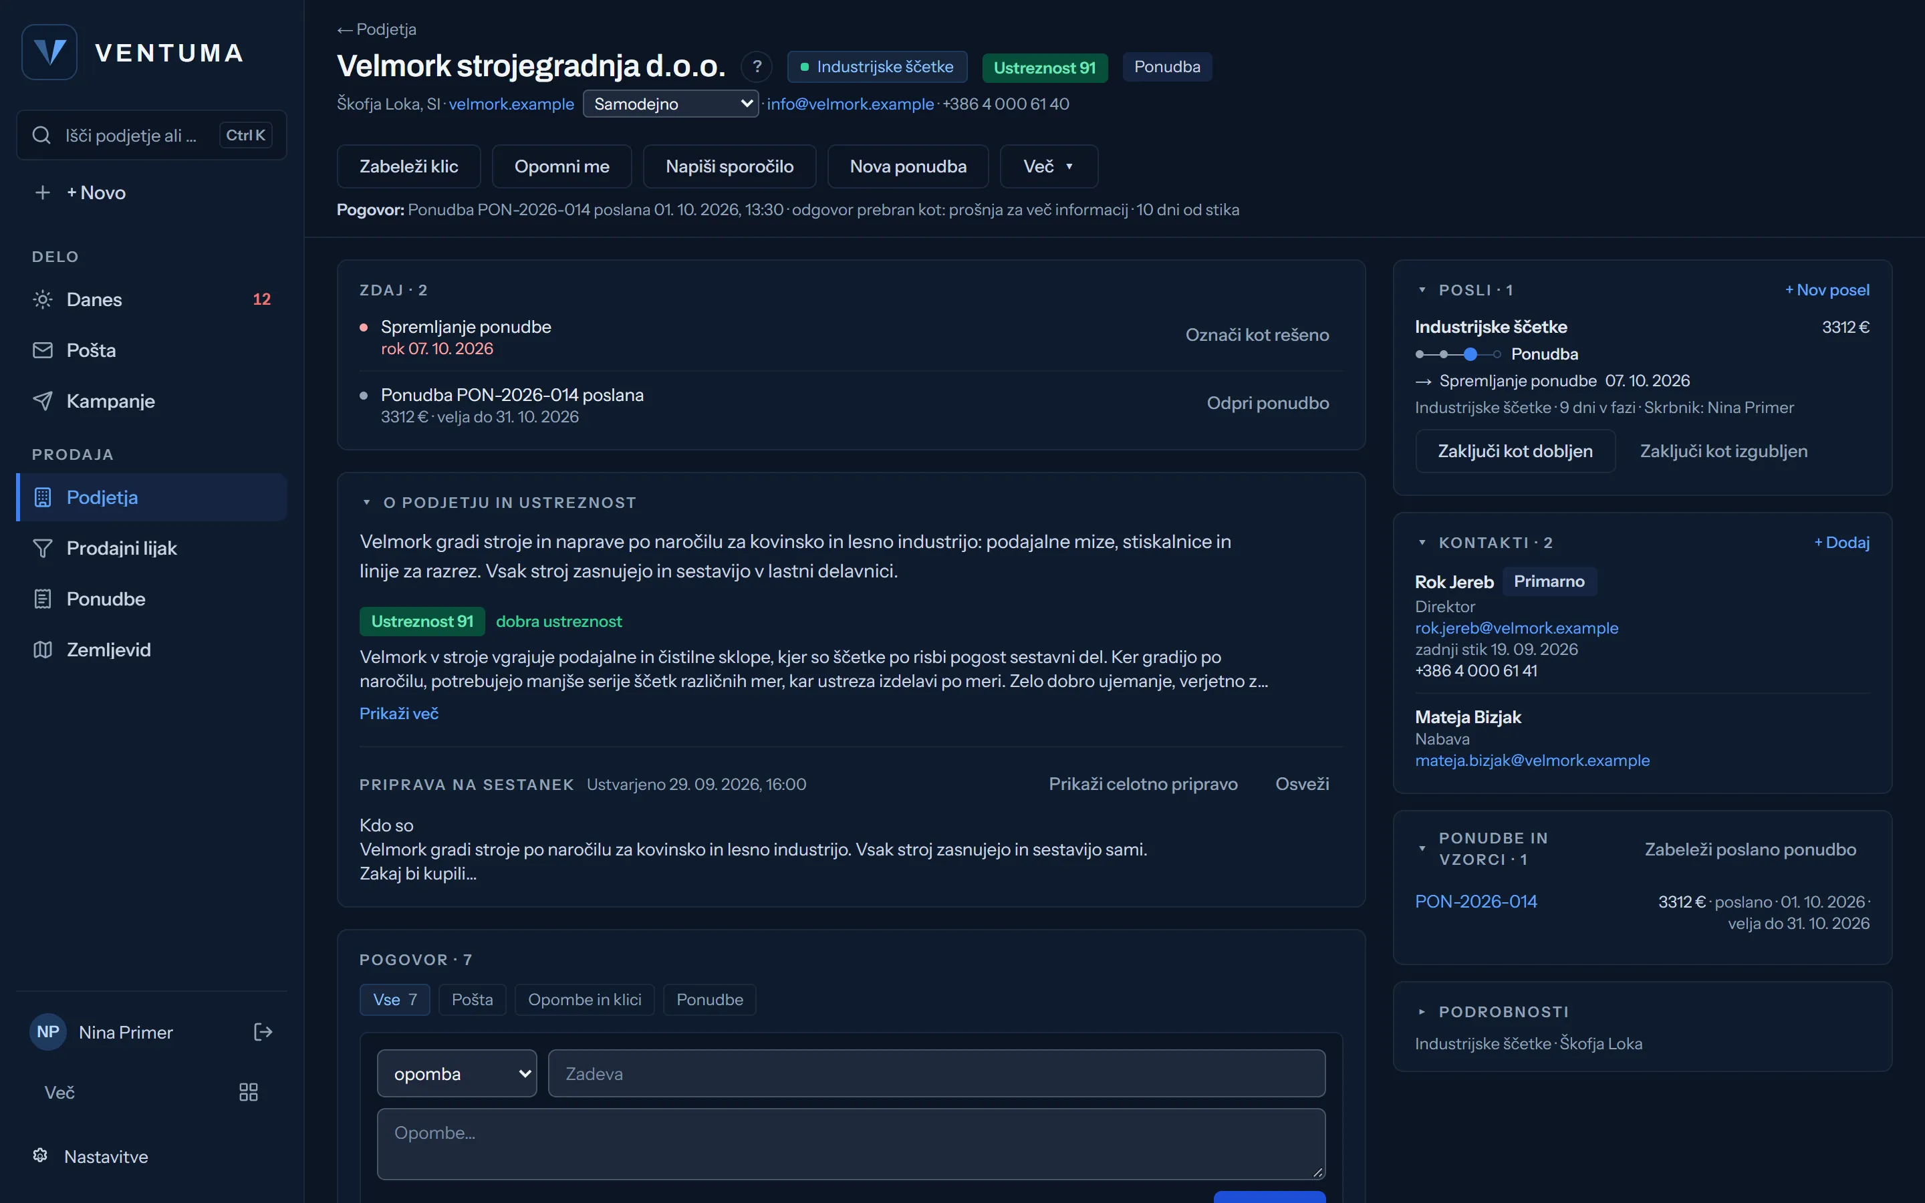This screenshot has height=1203, width=1925.
Task: Click Odpri ponudbo
Action: 1268,404
